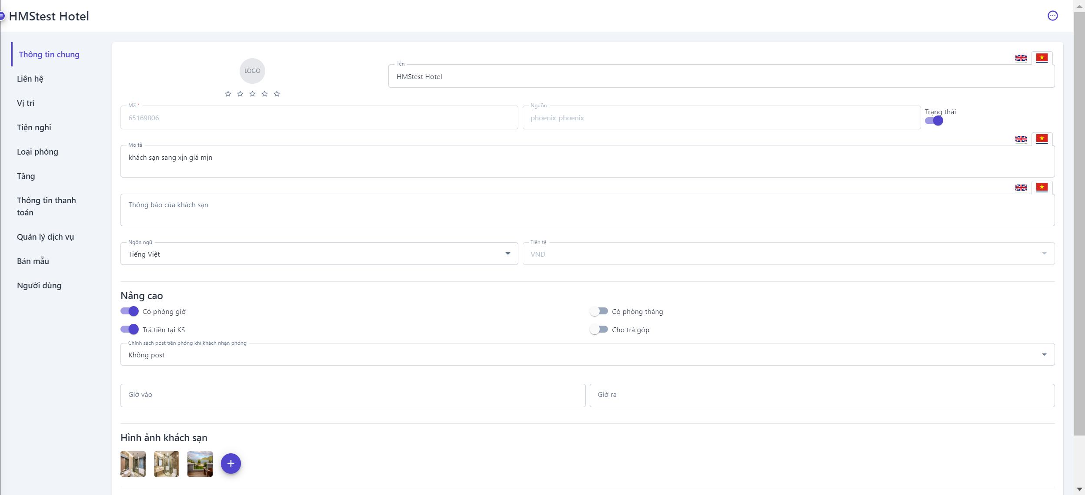Screen dimensions: 1085x495
Task: Click the round LOGO placeholder
Action: pyautogui.click(x=252, y=71)
